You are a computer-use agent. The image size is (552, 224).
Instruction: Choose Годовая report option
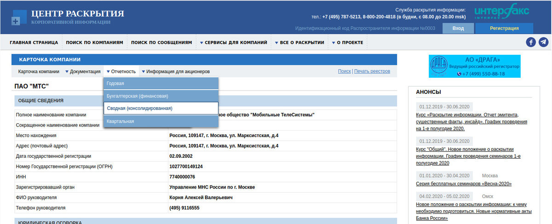(161, 84)
